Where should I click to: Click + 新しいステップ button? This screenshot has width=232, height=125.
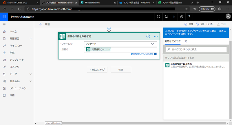[97, 70]
